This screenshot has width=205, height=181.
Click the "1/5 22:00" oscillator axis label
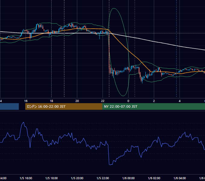(103, 178)
